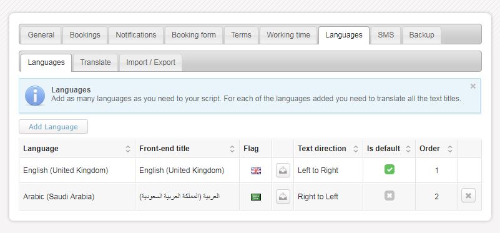Open the Bookings tab

85,35
